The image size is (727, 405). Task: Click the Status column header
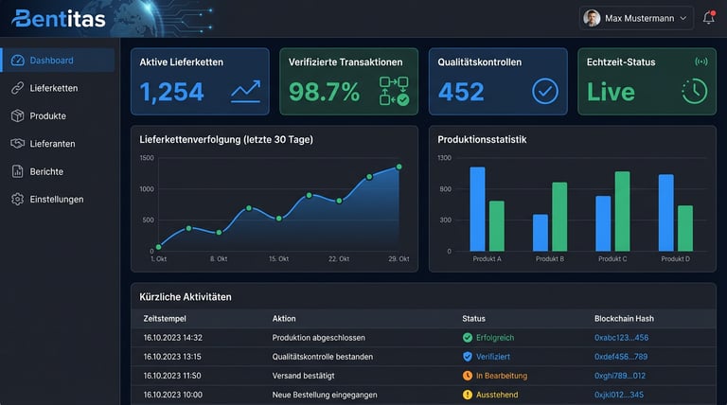click(x=474, y=319)
